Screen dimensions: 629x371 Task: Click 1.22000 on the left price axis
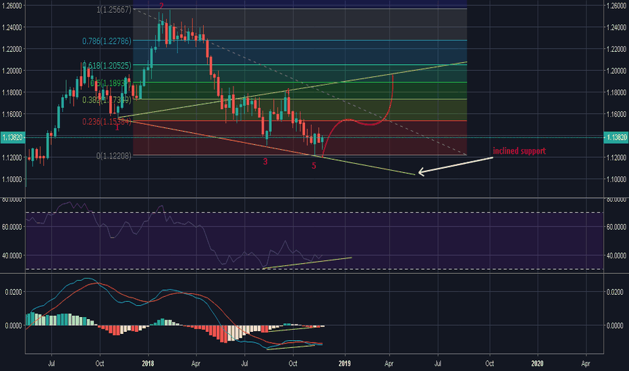pos(11,49)
